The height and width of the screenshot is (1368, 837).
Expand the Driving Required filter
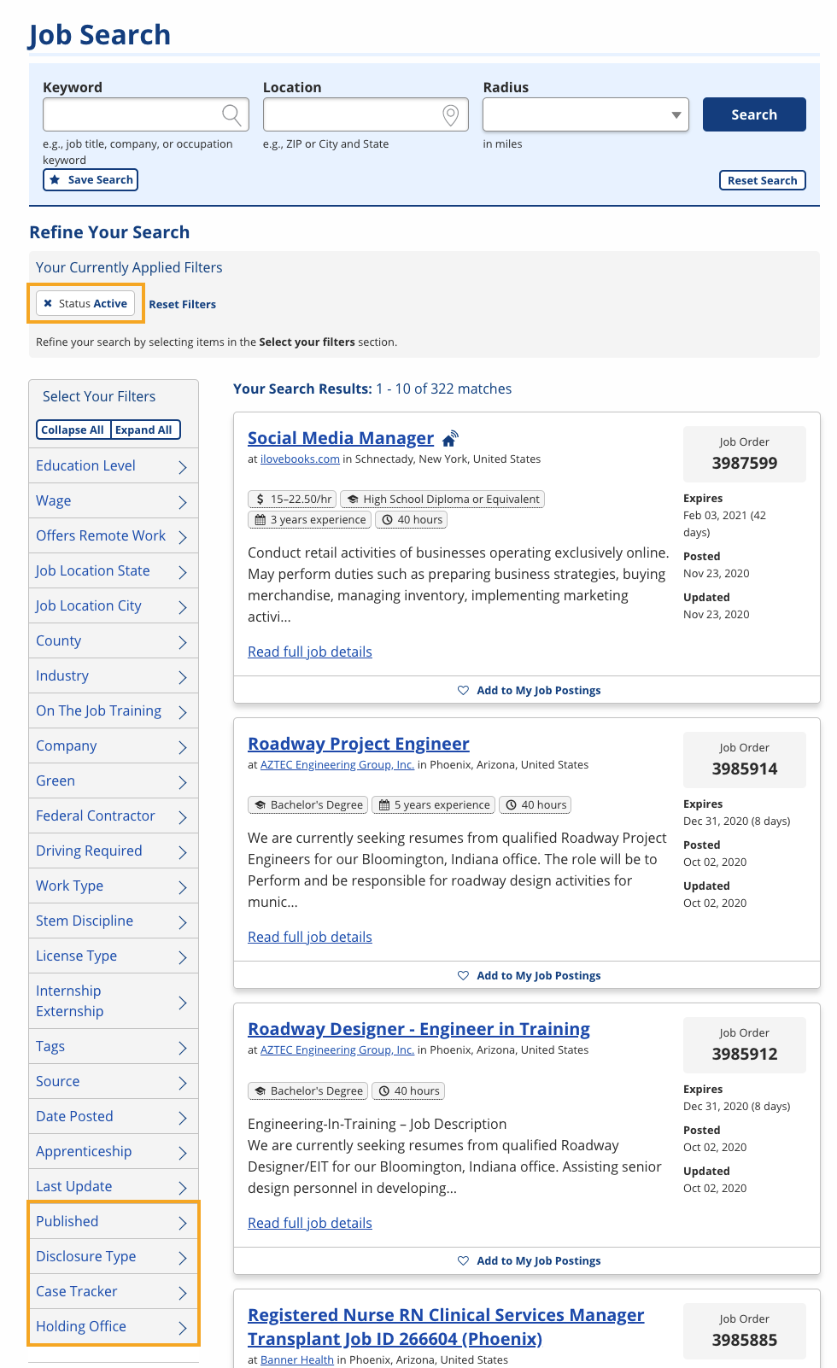(114, 851)
